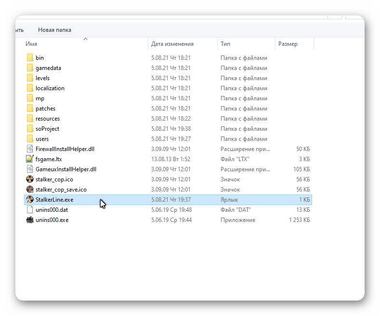The width and height of the screenshot is (380, 316).
Task: Click the GameuxInstallHelper.dll file icon
Action: tap(30, 169)
